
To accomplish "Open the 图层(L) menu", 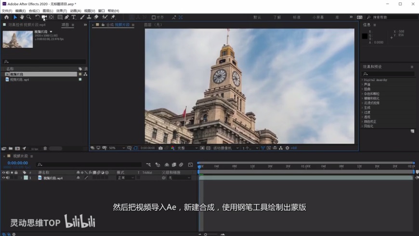I will 48,11.
